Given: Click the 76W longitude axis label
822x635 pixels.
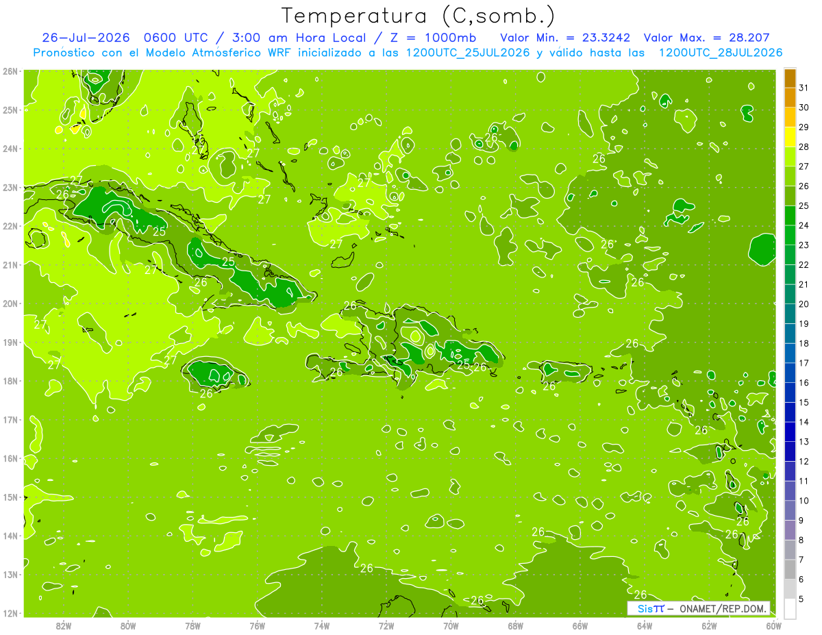Looking at the screenshot, I should coord(257,625).
